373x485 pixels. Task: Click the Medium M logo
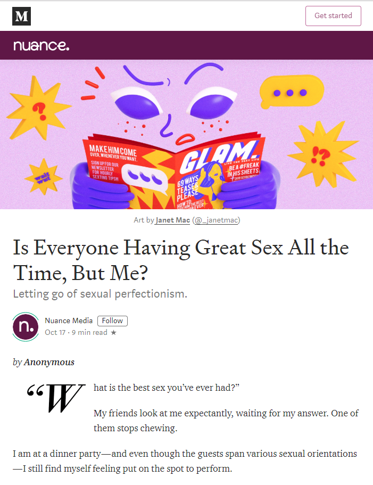(x=21, y=16)
